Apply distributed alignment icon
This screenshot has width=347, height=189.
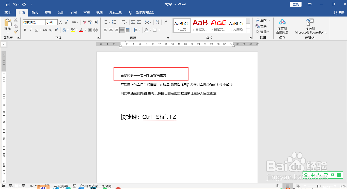tap(128, 30)
